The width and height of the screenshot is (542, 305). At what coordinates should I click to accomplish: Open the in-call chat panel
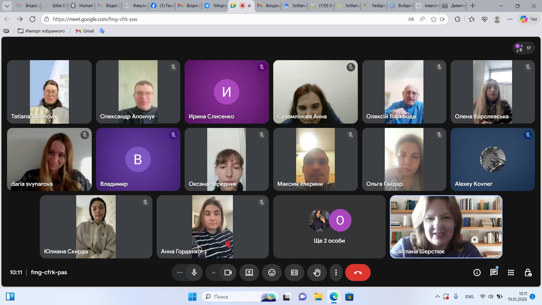pos(494,273)
